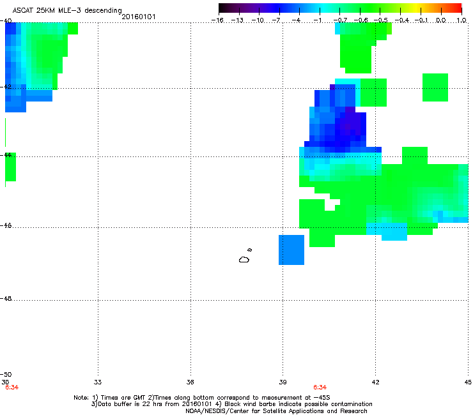The width and height of the screenshot is (473, 415).
Task: Click the isolated blue data square beside the islands
Action: click(291, 250)
